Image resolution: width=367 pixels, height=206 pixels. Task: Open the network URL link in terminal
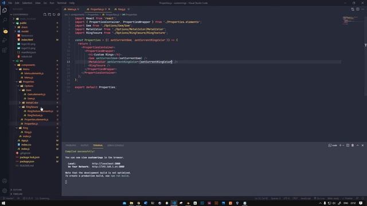[108, 167]
